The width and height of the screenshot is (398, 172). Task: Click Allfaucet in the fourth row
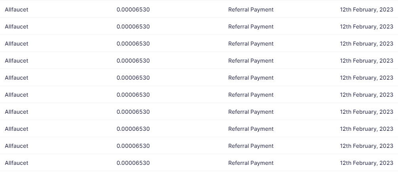[x=17, y=61]
